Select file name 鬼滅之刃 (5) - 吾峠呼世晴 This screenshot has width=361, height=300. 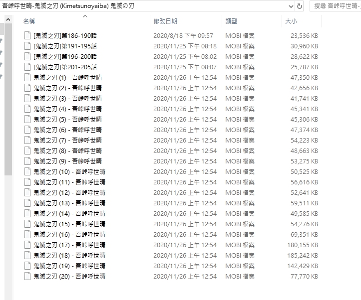click(x=67, y=120)
